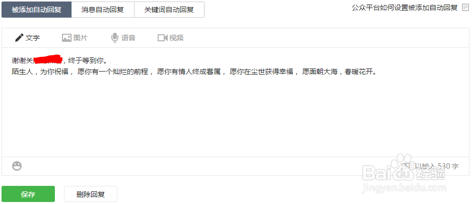Screen dimensions: 472x204
Task: Click the document icon beside help link
Action: pos(465,8)
